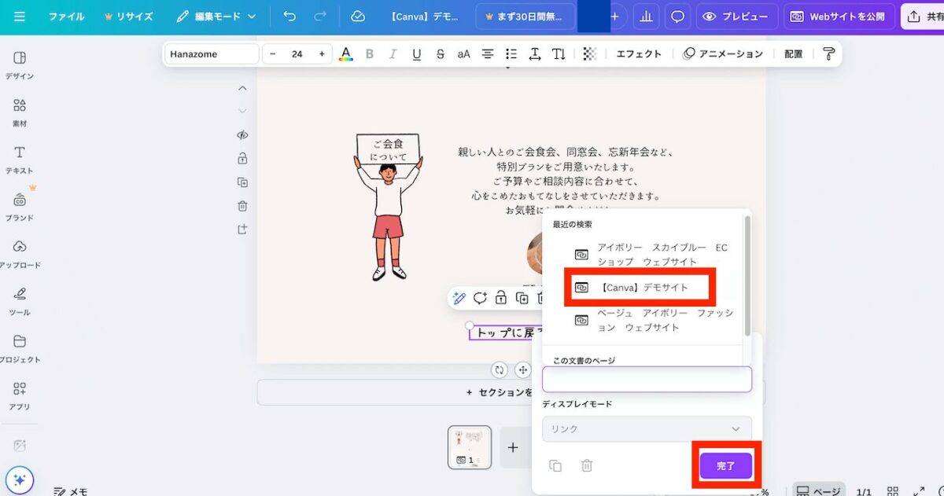Click the text color icon
Image resolution: width=944 pixels, height=496 pixels.
click(345, 54)
